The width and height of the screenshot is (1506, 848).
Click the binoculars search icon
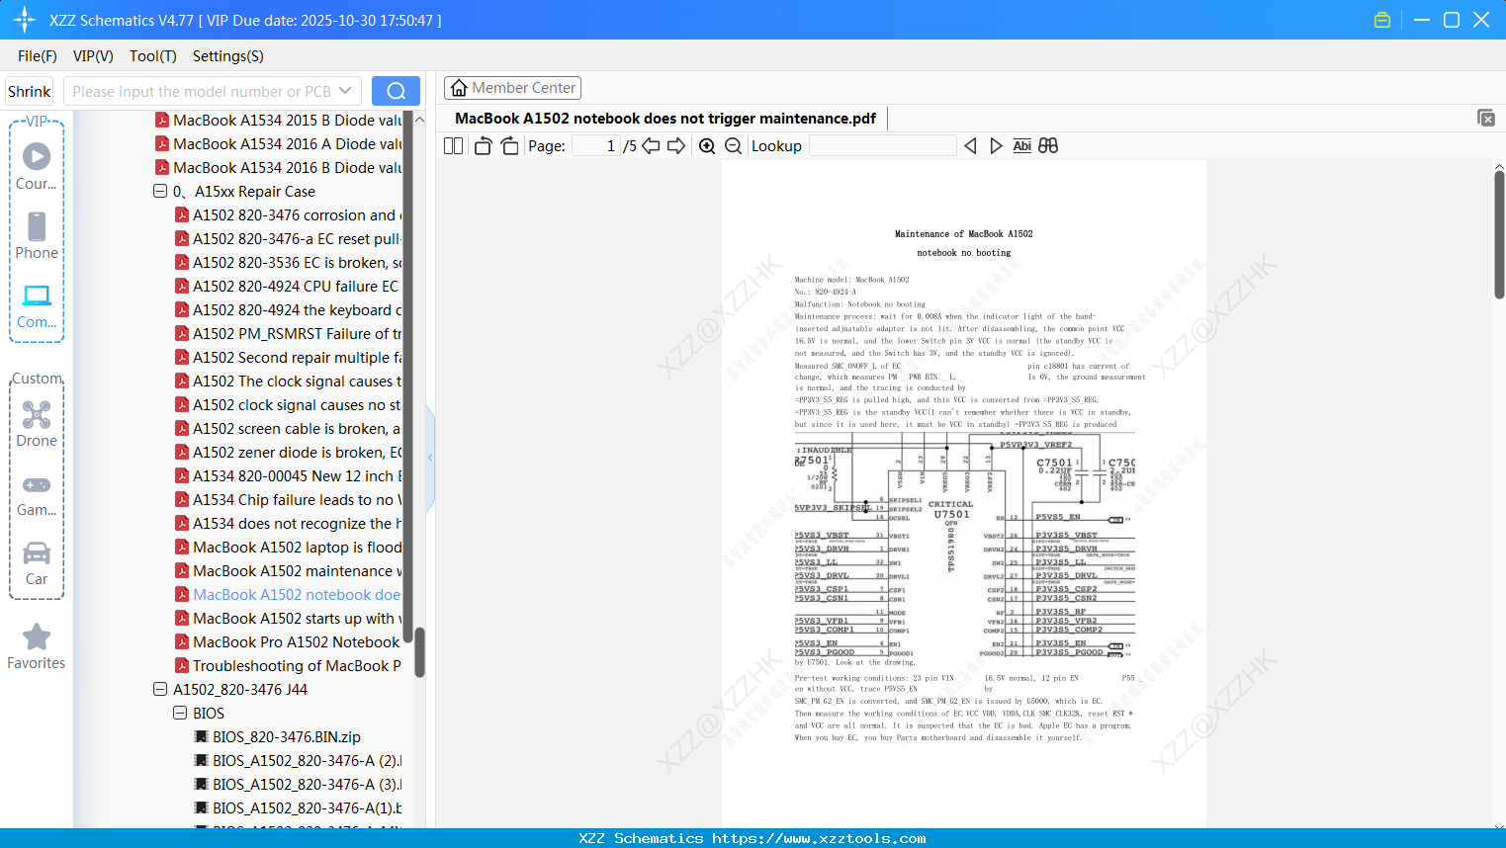(x=1048, y=146)
